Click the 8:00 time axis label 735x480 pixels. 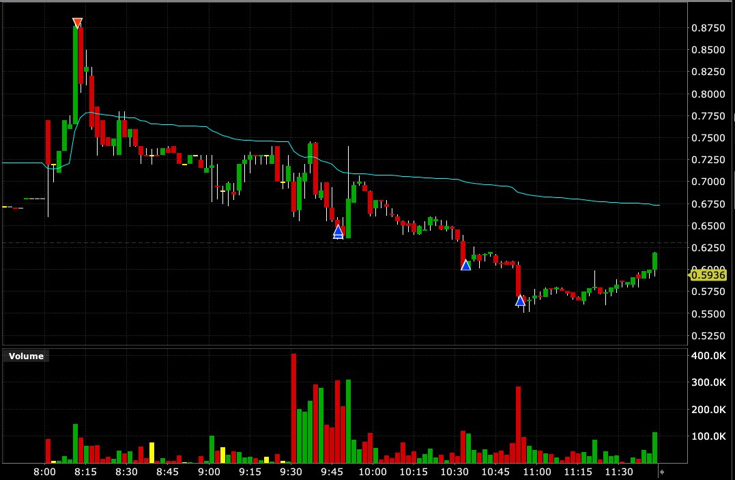[x=44, y=472]
